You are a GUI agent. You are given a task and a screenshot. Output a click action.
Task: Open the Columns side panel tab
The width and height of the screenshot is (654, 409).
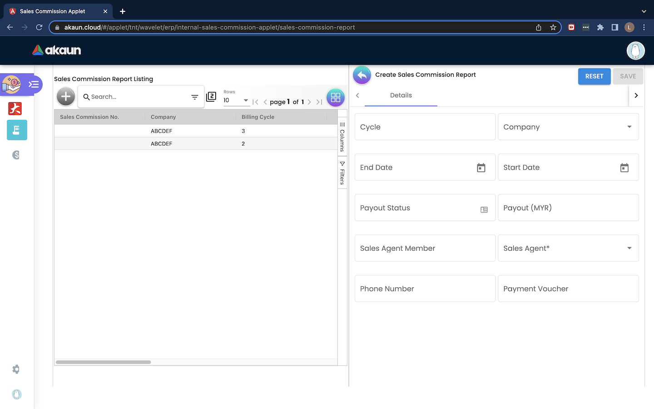(342, 136)
